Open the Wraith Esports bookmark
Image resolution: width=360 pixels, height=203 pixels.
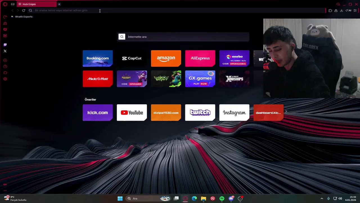22,17
